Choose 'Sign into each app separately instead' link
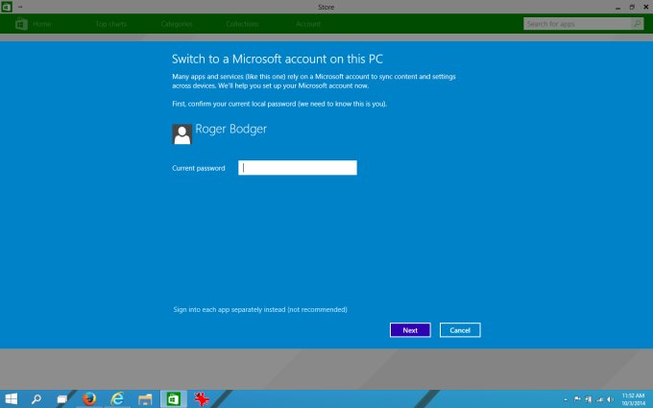Screen dimensions: 653x408 pyautogui.click(x=260, y=309)
